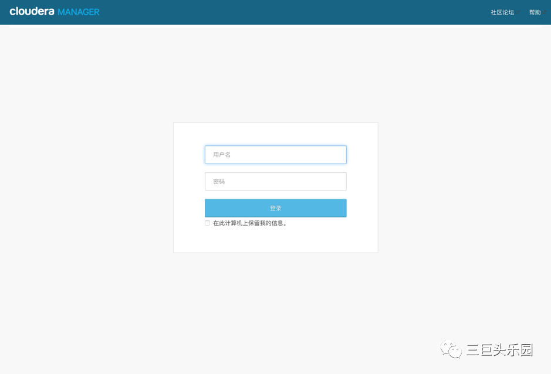Enable the 在此计算机上保留我的信息 checkbox
The image size is (551, 374).
(207, 223)
